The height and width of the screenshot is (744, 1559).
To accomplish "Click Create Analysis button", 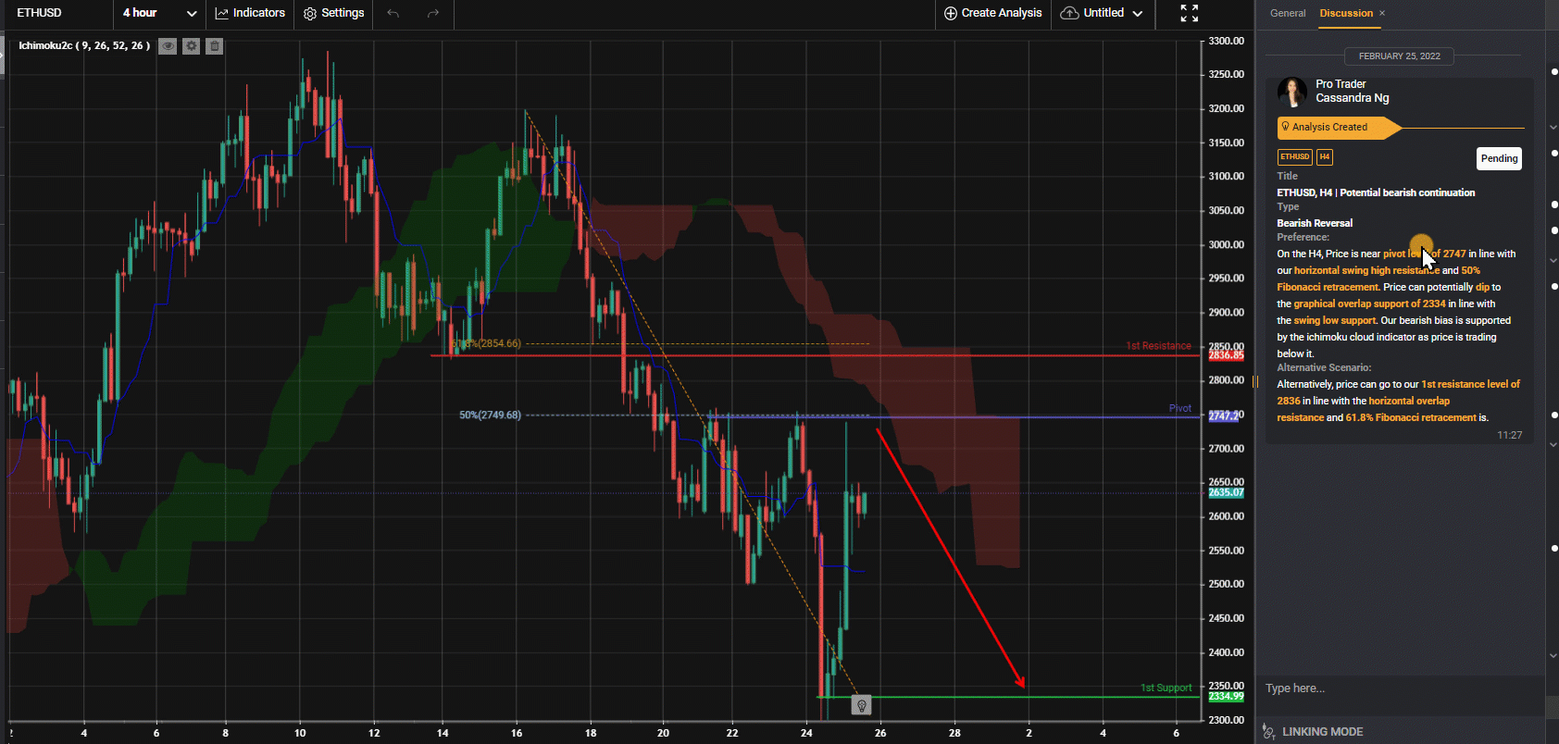I will point(992,13).
